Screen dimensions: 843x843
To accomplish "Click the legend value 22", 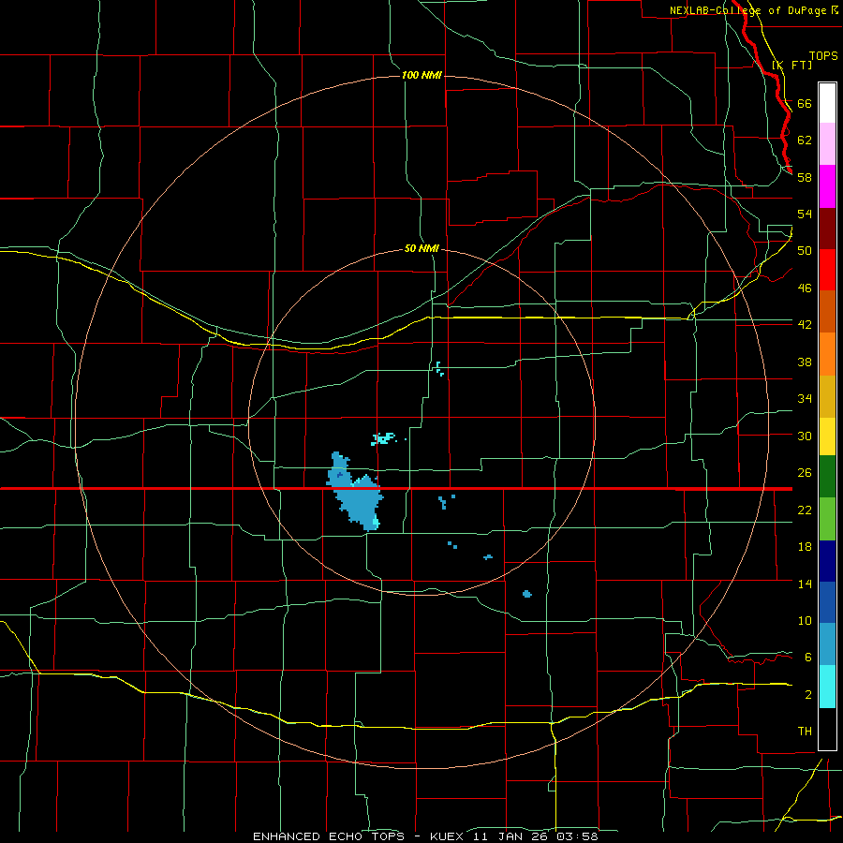I will coord(805,510).
